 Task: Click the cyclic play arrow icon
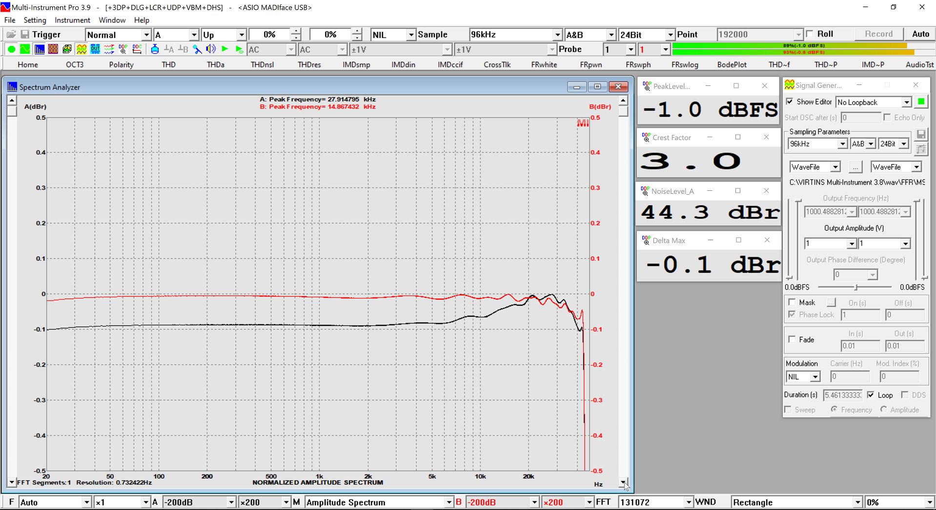(239, 49)
